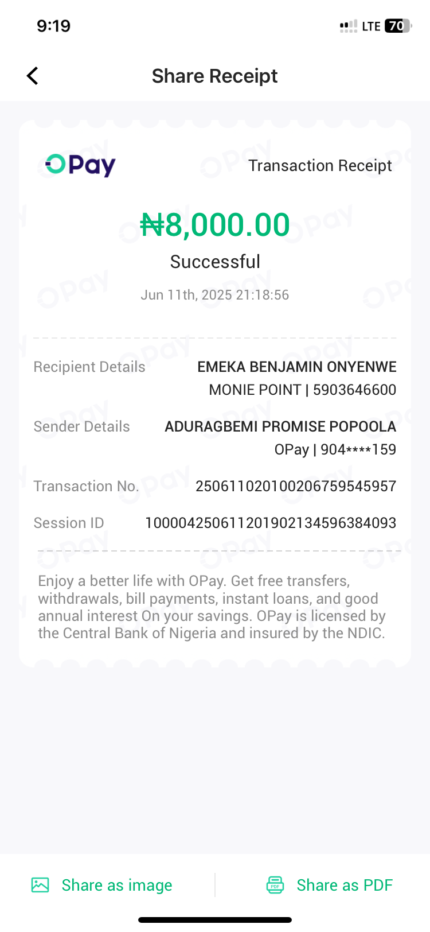Tap the OPay logo on receipt
Screen dimensions: 430x932
click(81, 165)
